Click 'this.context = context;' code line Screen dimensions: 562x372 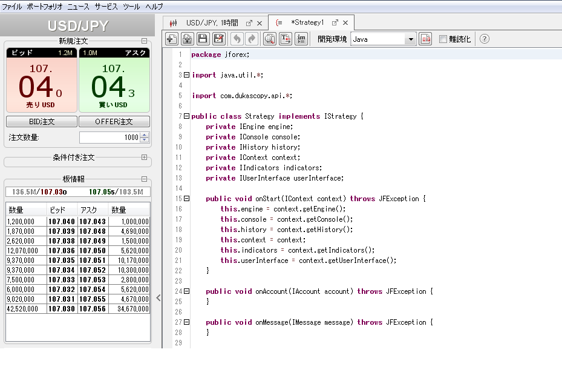coord(263,240)
